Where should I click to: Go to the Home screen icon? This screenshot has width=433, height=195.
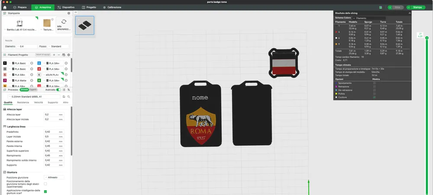(5, 7)
